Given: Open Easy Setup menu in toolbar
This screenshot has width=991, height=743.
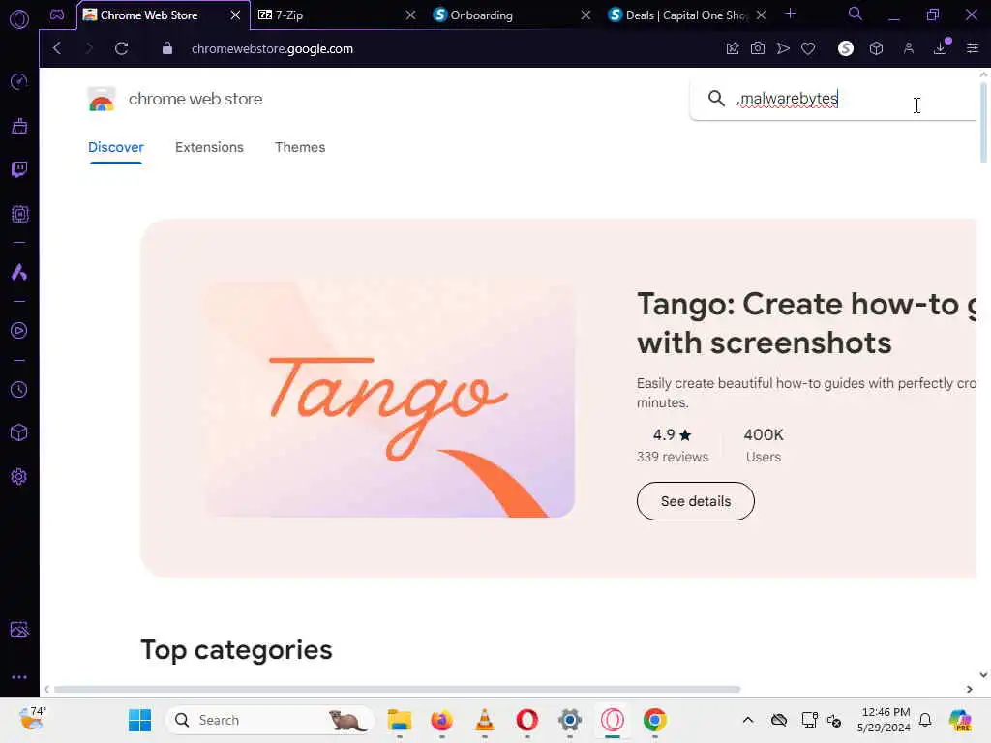Looking at the screenshot, I should tap(973, 48).
